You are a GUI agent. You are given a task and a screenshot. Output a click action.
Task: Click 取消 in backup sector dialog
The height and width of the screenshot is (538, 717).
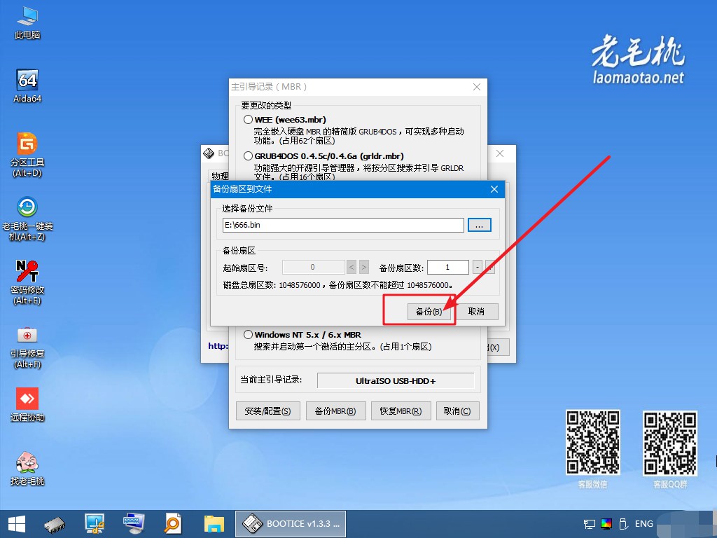click(x=476, y=312)
